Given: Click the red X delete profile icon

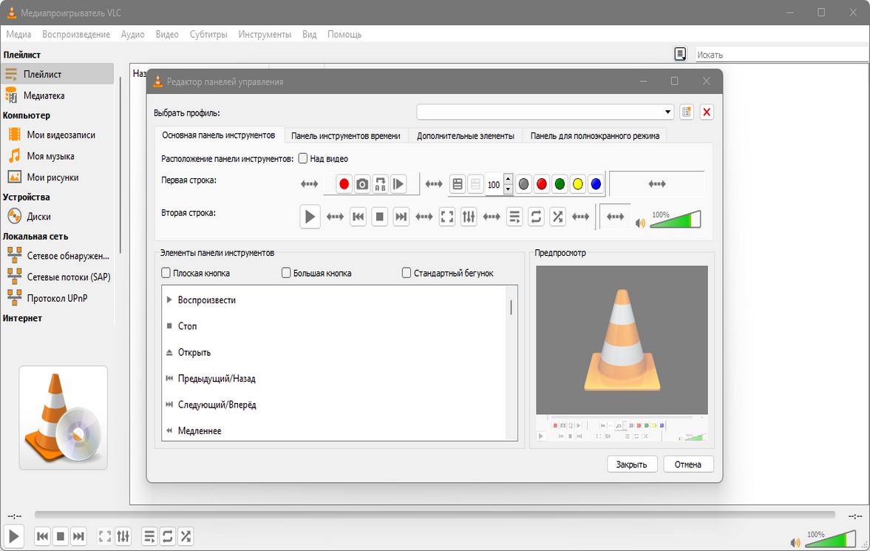Looking at the screenshot, I should [707, 112].
